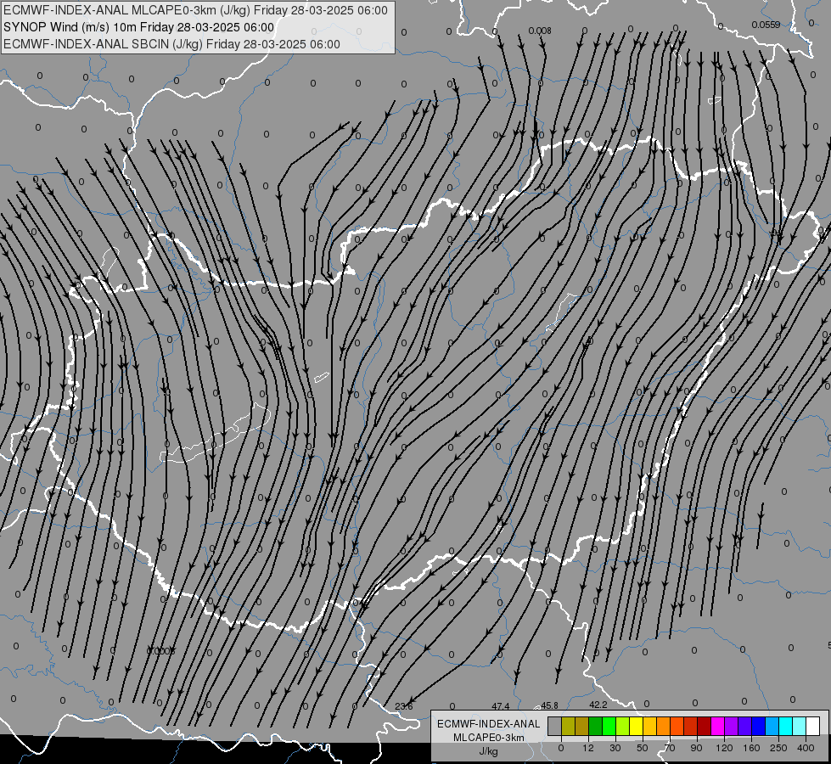Click the 50 tick label on legend
The image size is (831, 764).
pyautogui.click(x=643, y=748)
